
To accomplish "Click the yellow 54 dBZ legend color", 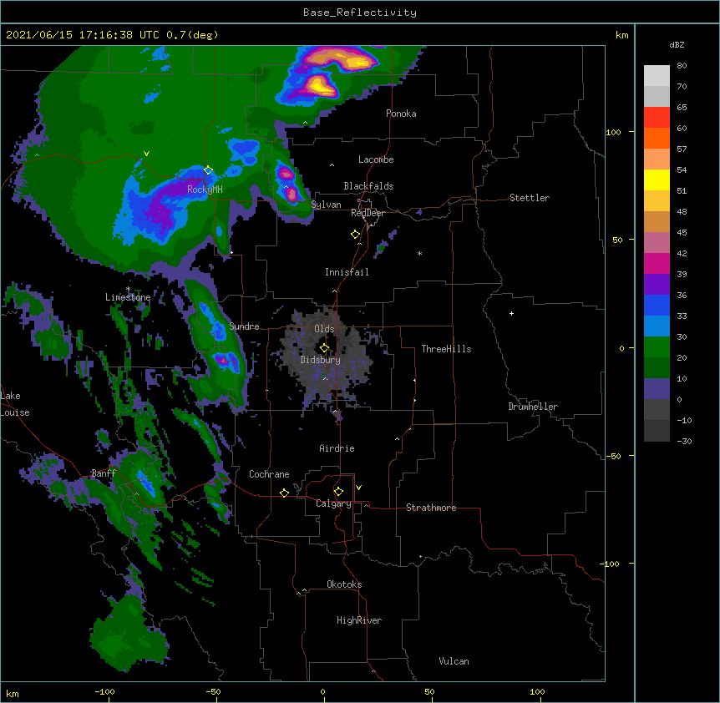I will [x=657, y=180].
